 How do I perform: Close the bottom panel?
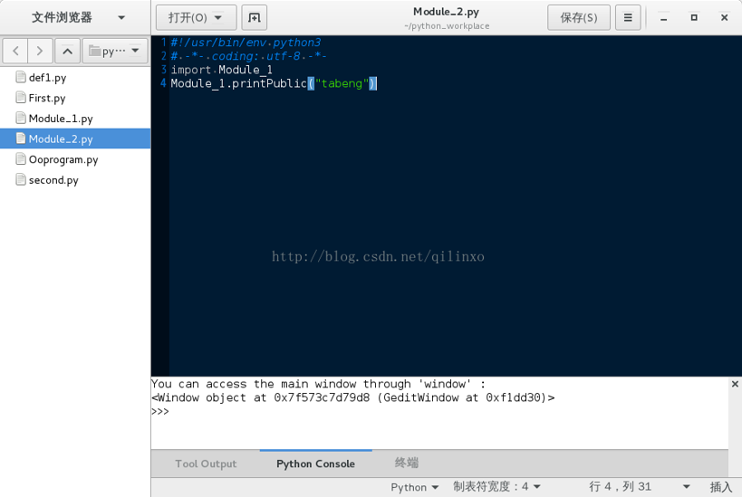coord(735,384)
